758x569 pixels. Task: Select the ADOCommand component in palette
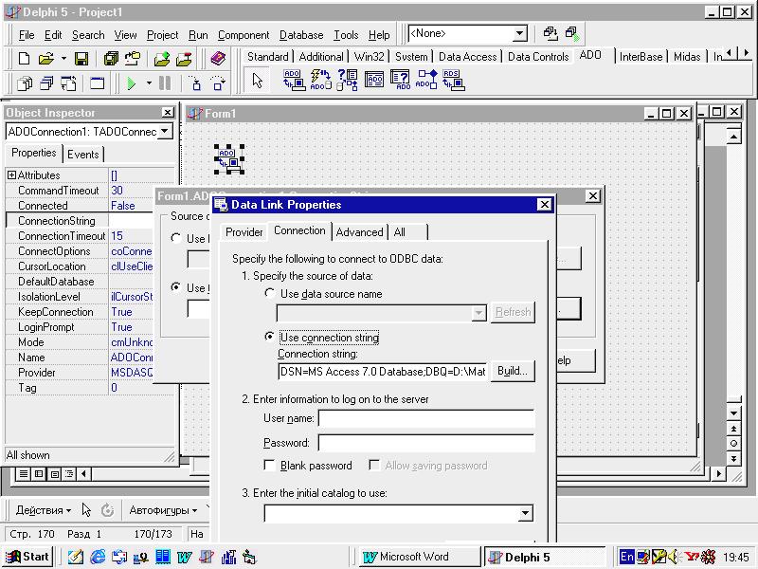(320, 80)
